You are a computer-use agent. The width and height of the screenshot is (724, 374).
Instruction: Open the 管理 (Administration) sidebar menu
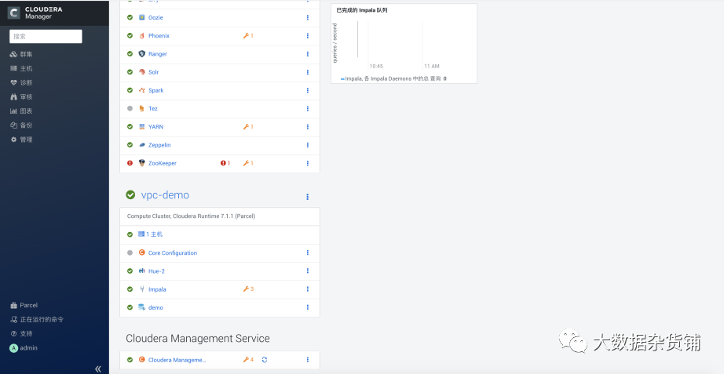[21, 140]
